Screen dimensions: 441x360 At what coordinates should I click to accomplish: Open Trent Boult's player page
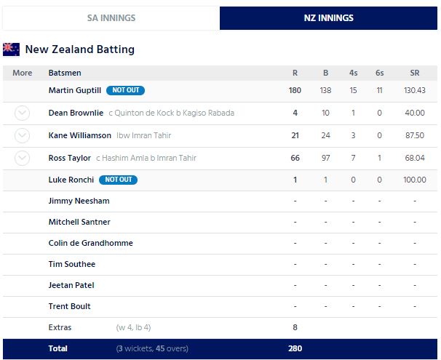click(x=70, y=306)
